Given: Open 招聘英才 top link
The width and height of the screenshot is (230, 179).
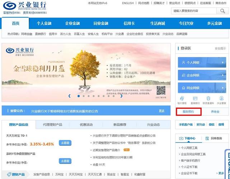Looking at the screenshot, I should tap(159, 3).
